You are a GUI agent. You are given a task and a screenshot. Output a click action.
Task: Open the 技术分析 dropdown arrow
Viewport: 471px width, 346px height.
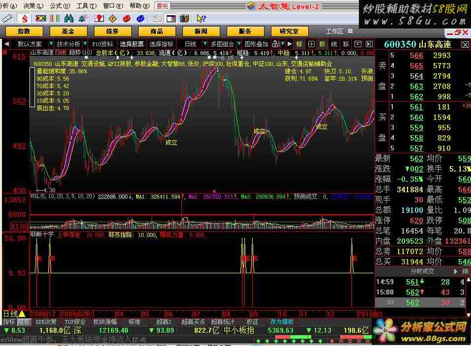85,44
